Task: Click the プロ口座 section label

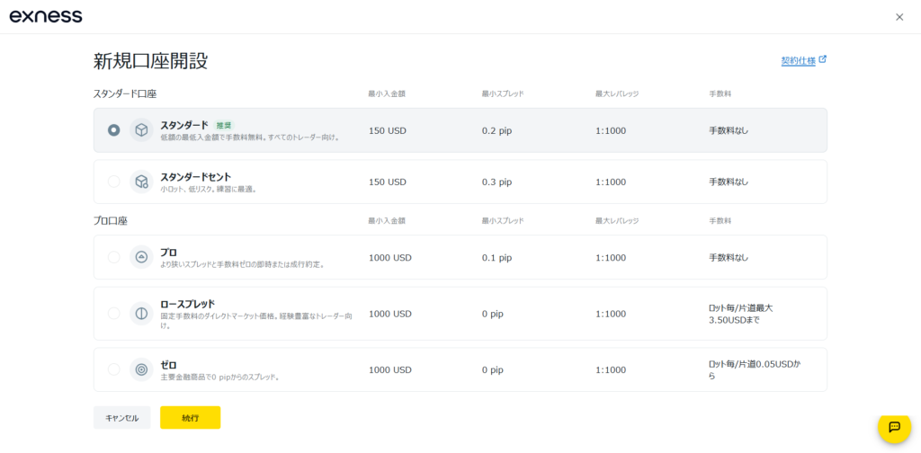Action: (111, 220)
